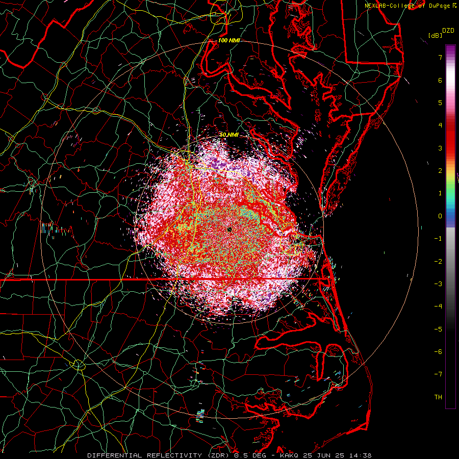Select the 3 dB scale value

click(440, 148)
